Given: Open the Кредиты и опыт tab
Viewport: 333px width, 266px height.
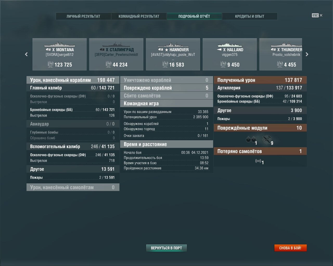Looking at the screenshot, I should (250, 16).
